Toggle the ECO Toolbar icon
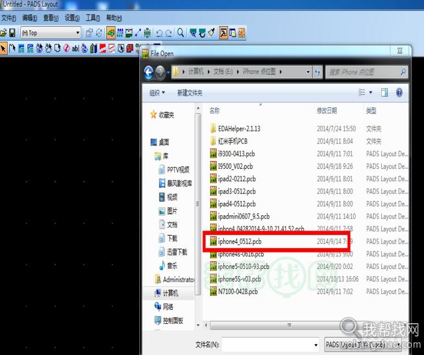Viewport: 424px width, 355px height. (x=138, y=33)
